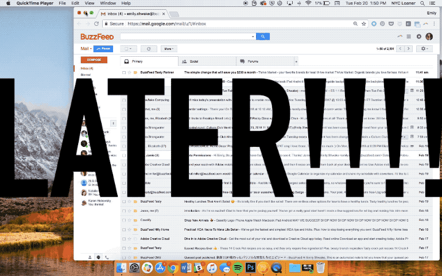Screen dimensions: 442x276
Task: Tick the checkbox for Healthy Lunches email
Action: [124, 201]
